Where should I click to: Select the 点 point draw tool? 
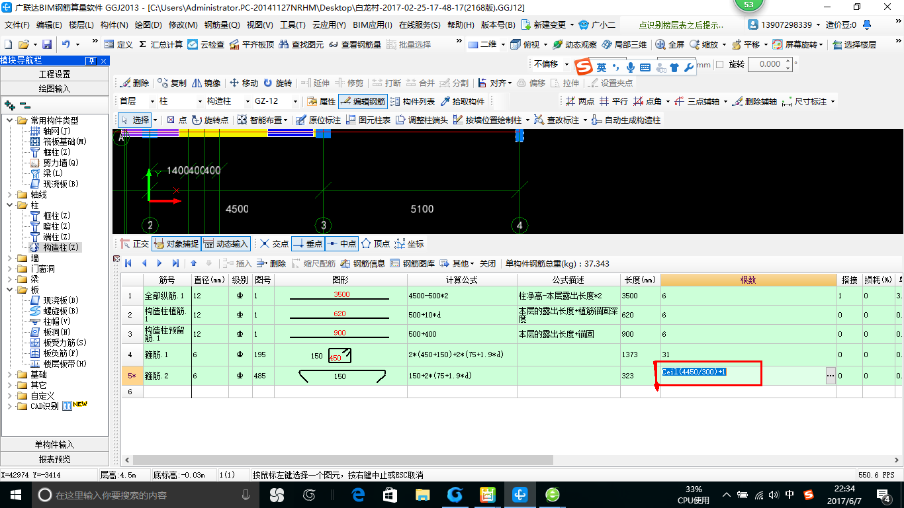pyautogui.click(x=176, y=120)
